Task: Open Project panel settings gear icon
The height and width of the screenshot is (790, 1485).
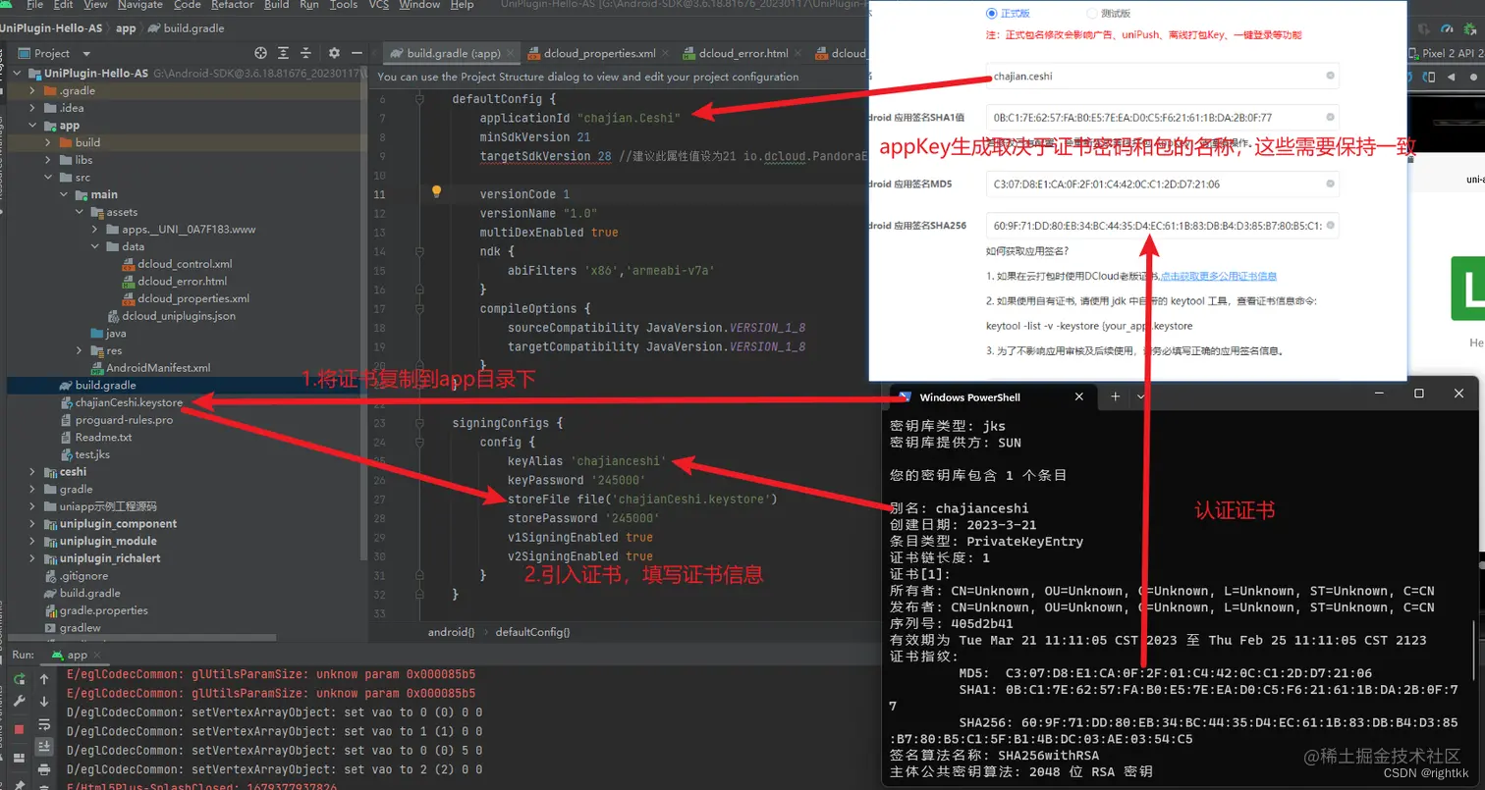Action: [x=334, y=54]
